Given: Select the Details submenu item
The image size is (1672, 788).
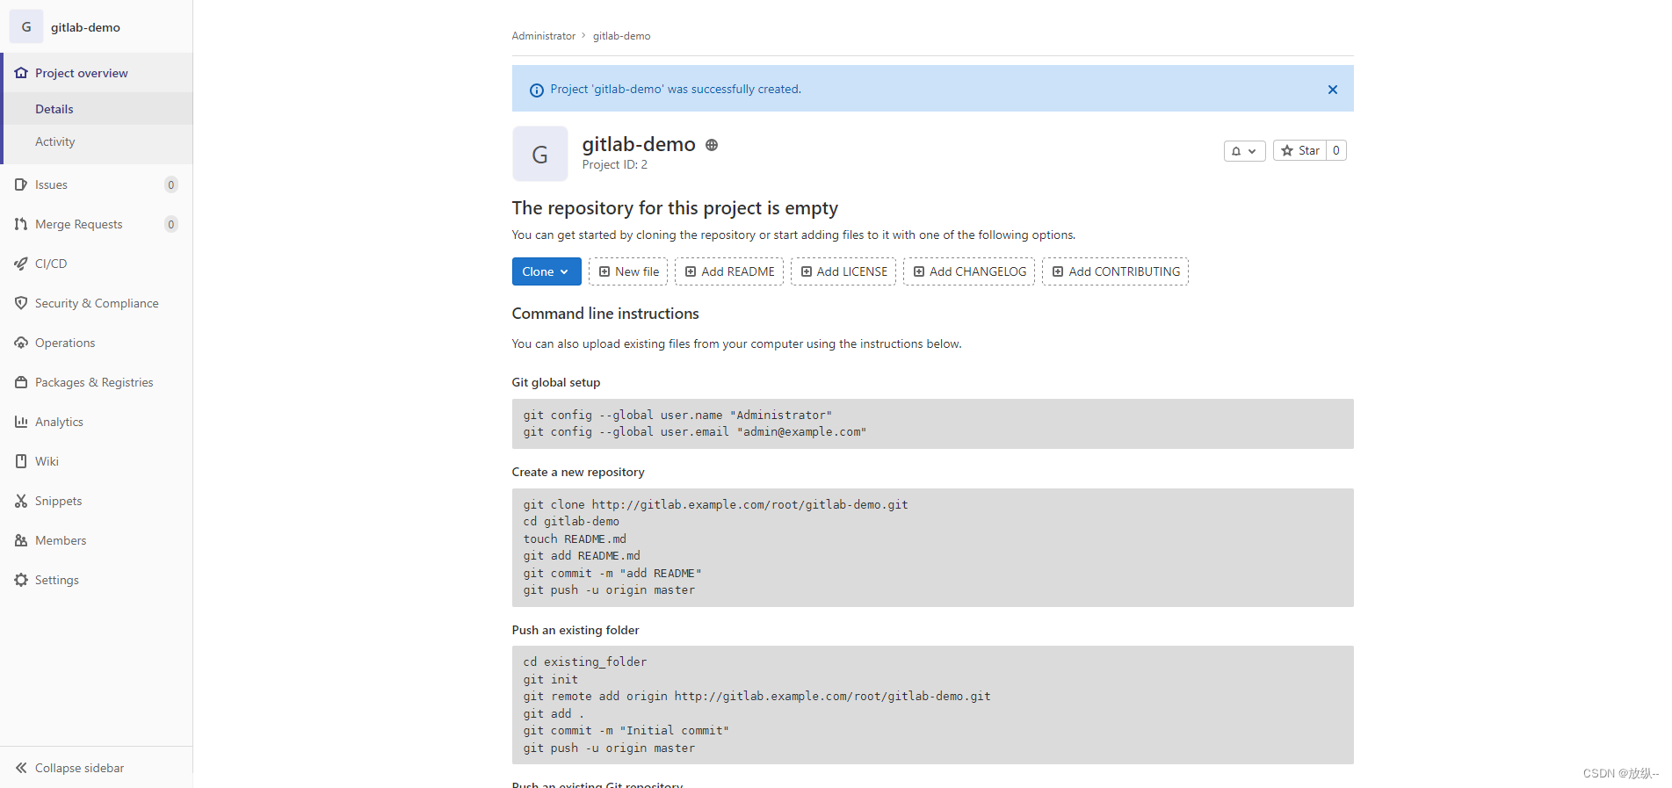Looking at the screenshot, I should click(x=97, y=109).
